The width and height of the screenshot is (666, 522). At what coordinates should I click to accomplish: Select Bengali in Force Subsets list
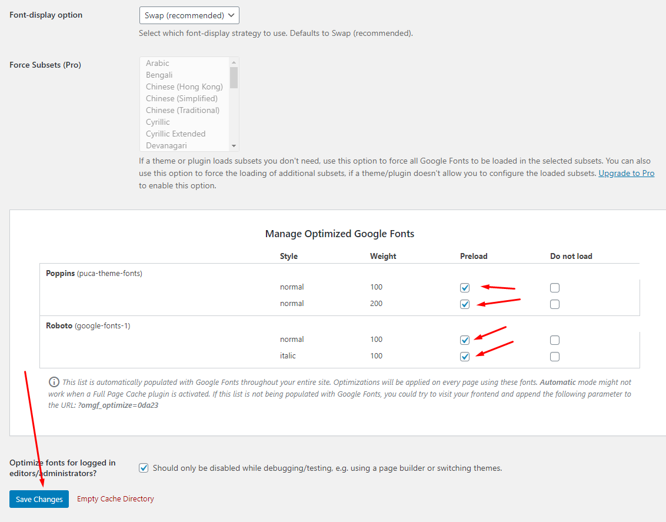184,75
